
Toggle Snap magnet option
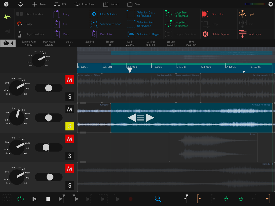pos(19,24)
